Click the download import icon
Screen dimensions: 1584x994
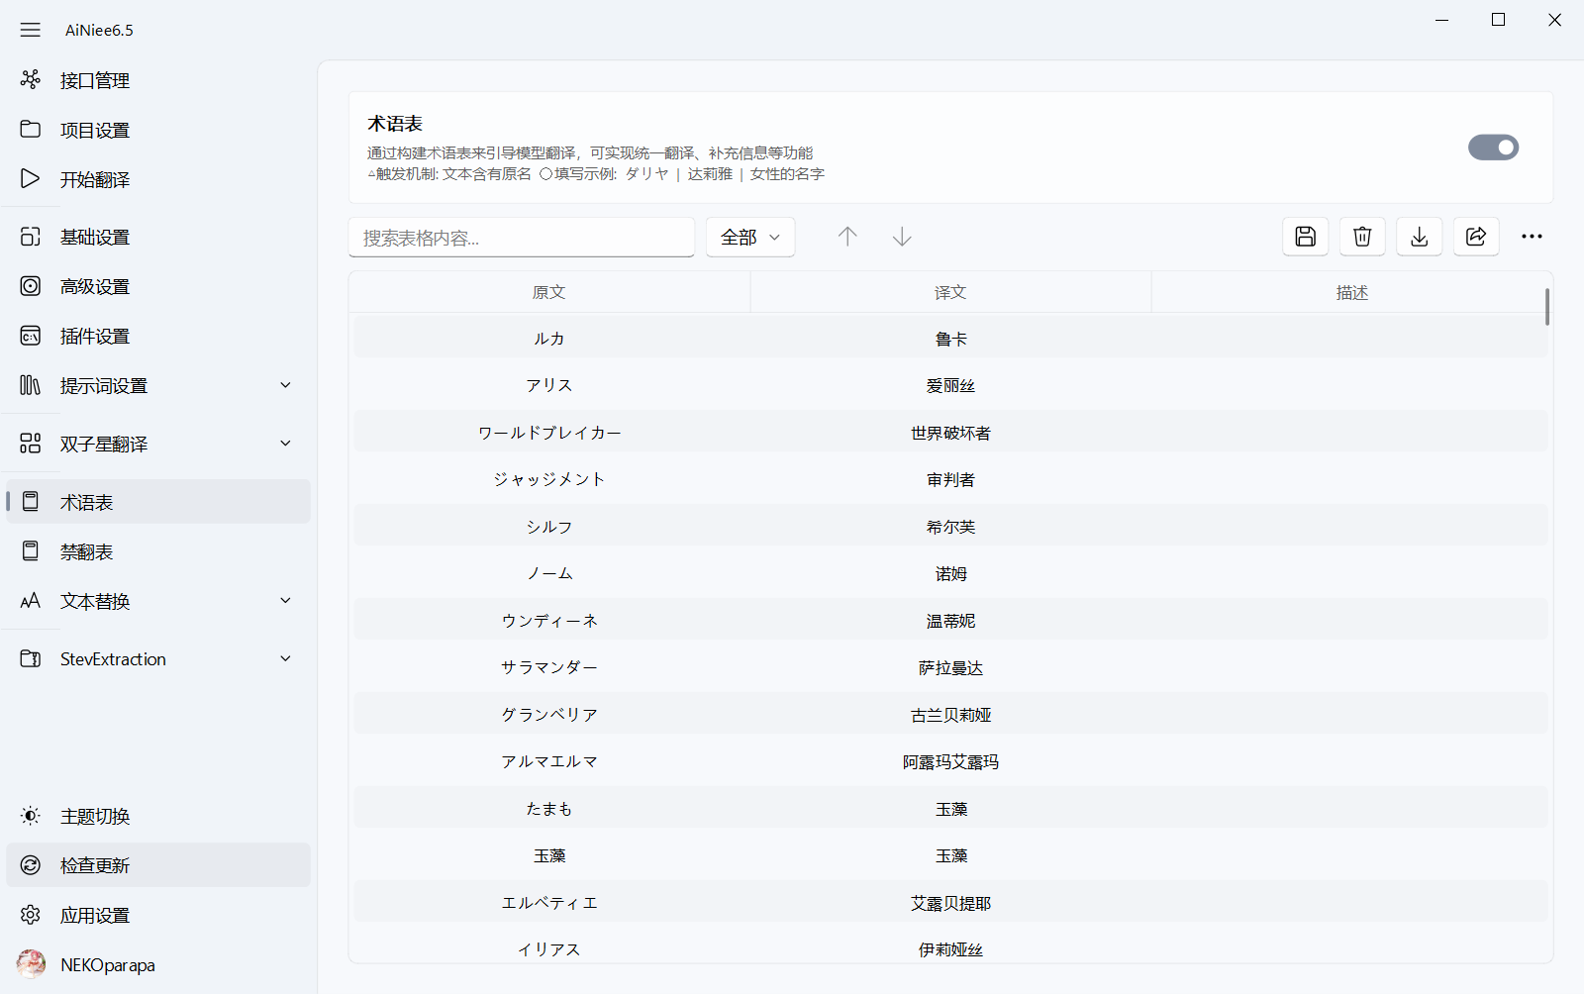(x=1419, y=237)
